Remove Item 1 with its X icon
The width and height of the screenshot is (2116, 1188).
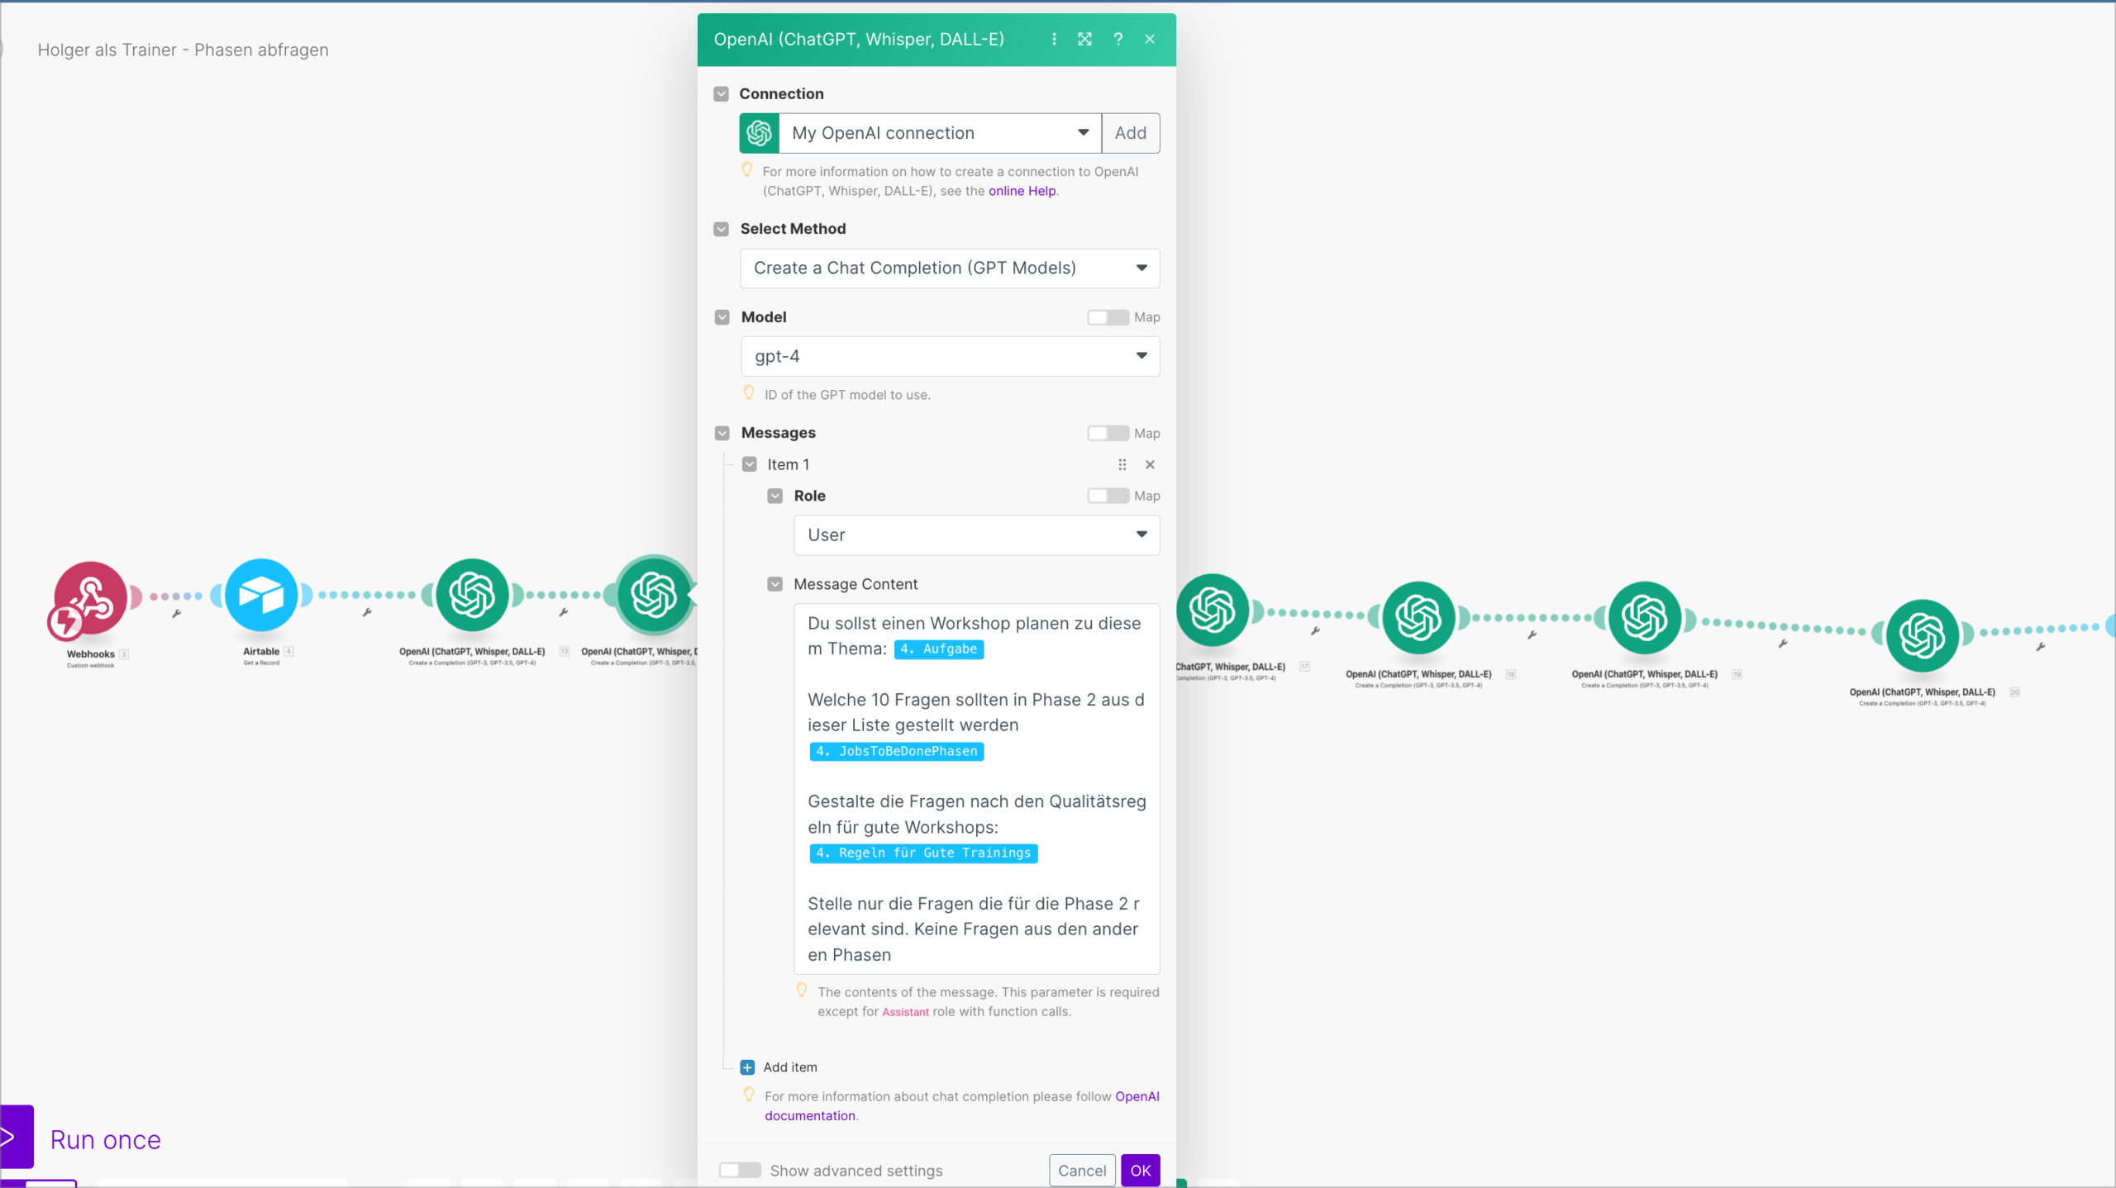point(1150,464)
